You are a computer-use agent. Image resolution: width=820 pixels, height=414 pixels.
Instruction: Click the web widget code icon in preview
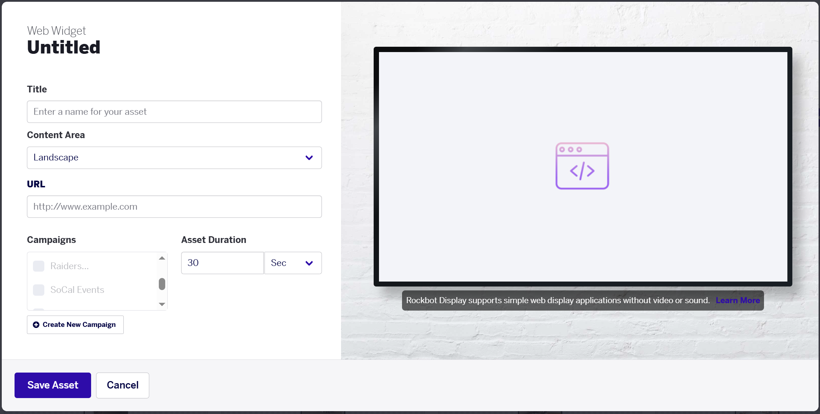[582, 166]
